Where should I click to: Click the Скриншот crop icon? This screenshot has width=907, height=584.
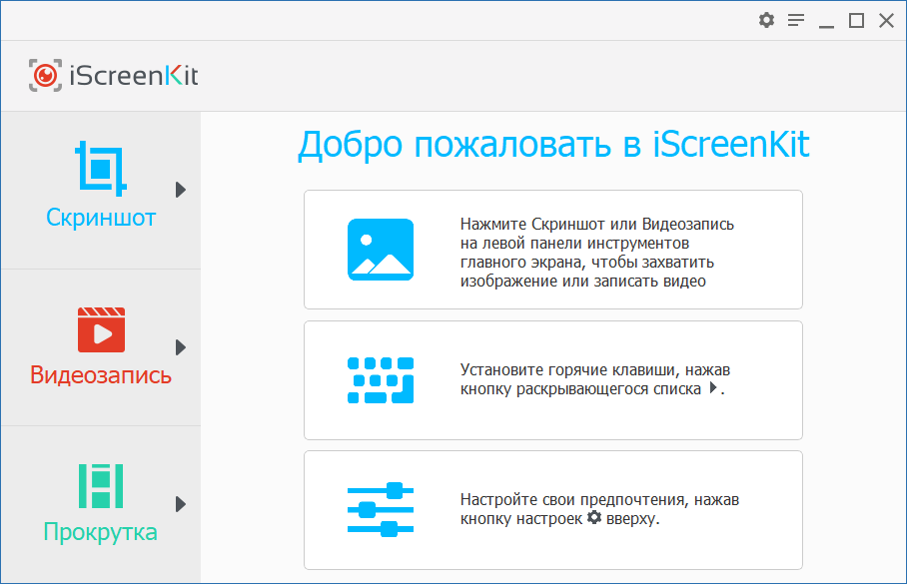101,169
